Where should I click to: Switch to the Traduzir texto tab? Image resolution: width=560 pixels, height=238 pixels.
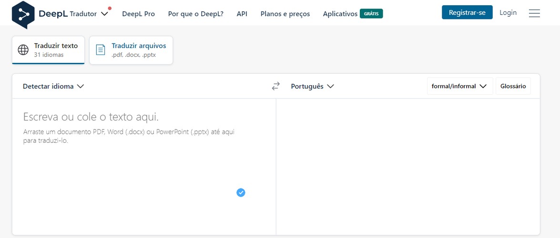pyautogui.click(x=48, y=50)
